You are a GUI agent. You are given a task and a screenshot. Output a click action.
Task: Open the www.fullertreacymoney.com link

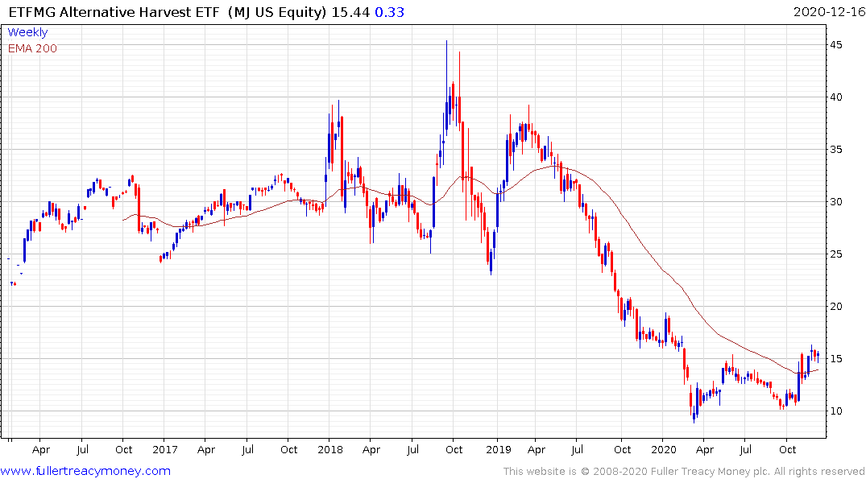[x=85, y=471]
